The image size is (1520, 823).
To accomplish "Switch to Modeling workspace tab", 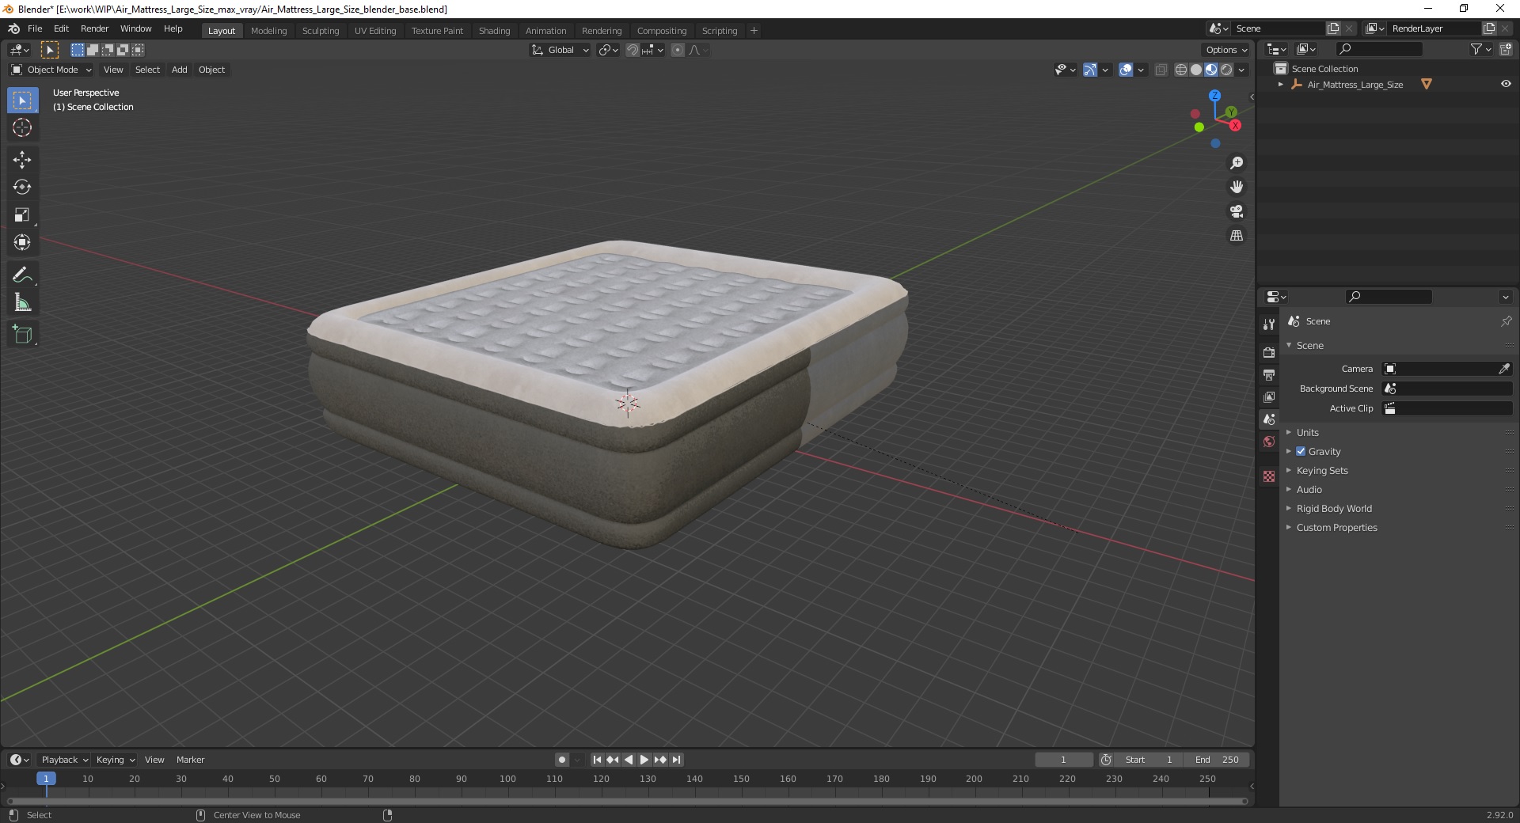I will (x=268, y=31).
